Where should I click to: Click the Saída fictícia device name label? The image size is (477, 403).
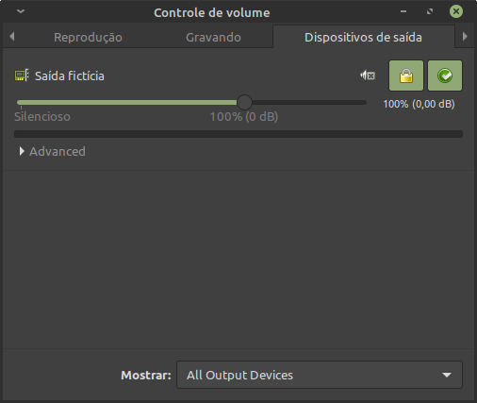[70, 76]
